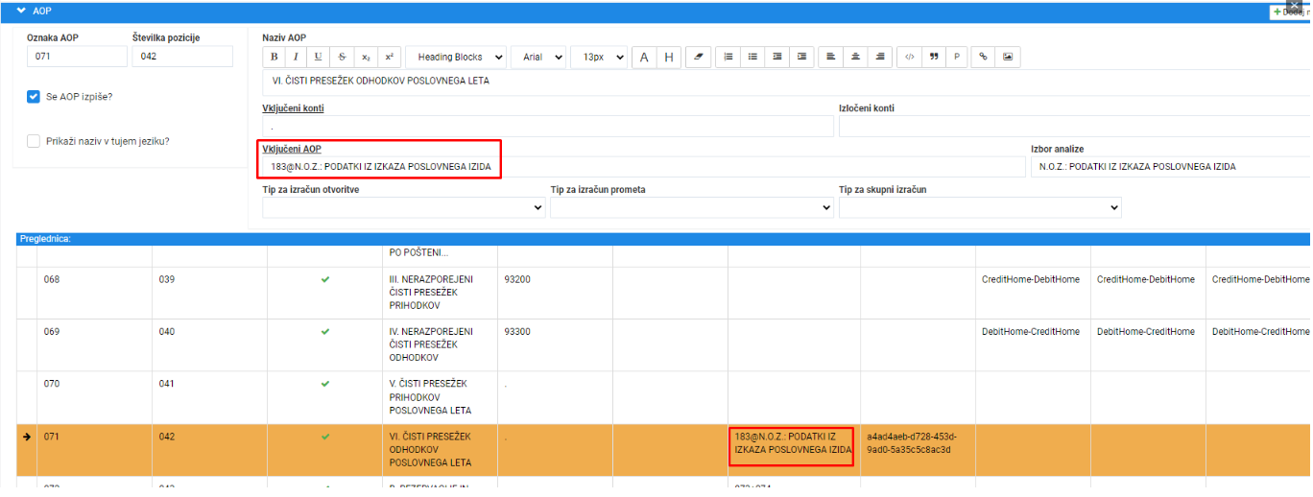Click cell 071 in highlighted row
The image size is (1313, 497).
pos(94,450)
